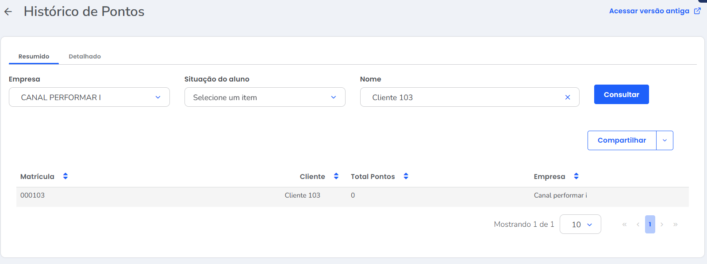Image resolution: width=707 pixels, height=264 pixels.
Task: Jump to the last page of results
Action: pos(676,225)
